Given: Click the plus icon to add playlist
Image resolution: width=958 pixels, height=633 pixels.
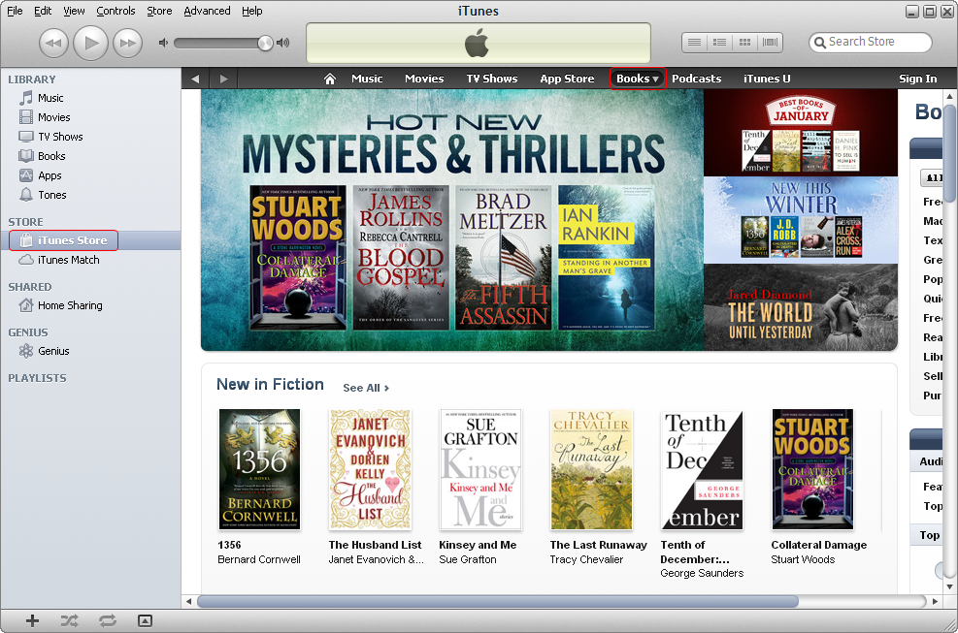Looking at the screenshot, I should 32,620.
